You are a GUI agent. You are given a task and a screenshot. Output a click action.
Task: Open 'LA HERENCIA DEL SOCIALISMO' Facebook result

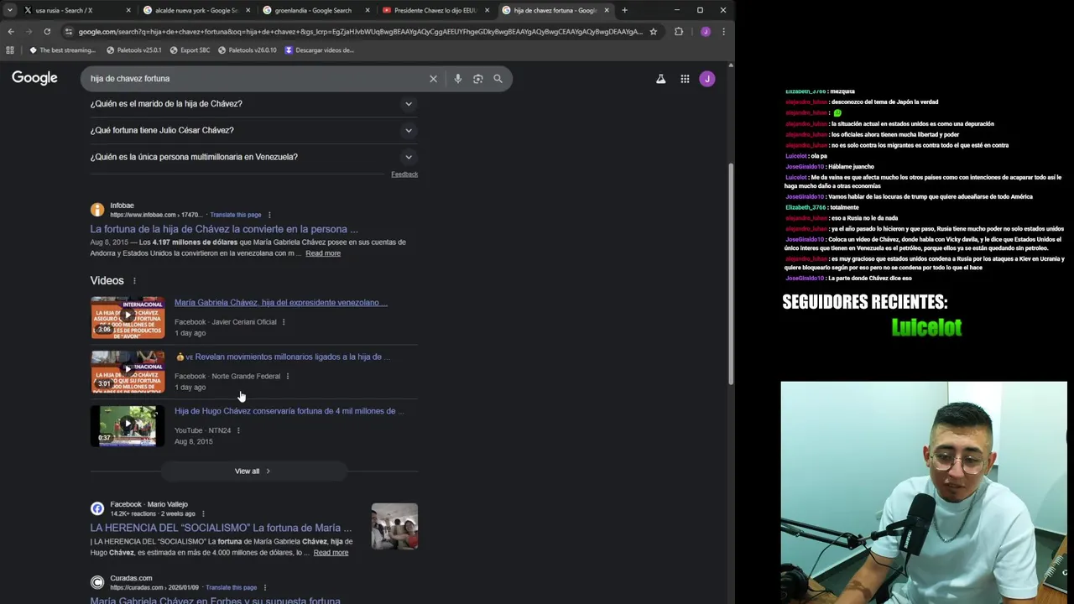point(222,528)
